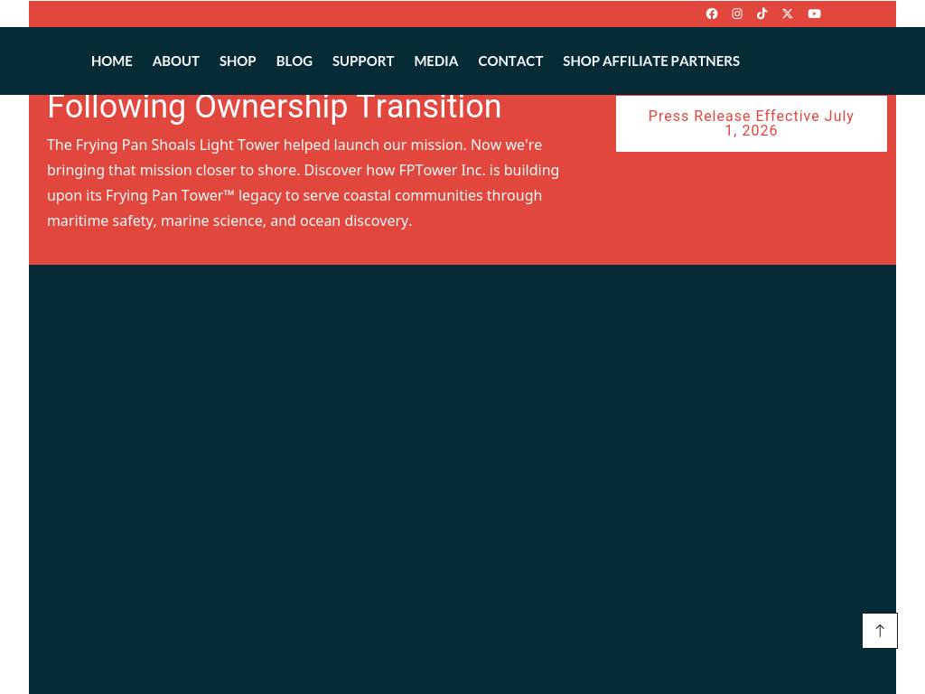Click the paragraph beginning 'The Frying Pan Shoals'
This screenshot has width=925, height=694.
point(304,183)
